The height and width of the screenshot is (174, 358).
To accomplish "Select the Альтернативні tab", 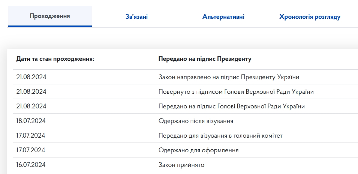I will 223,16.
